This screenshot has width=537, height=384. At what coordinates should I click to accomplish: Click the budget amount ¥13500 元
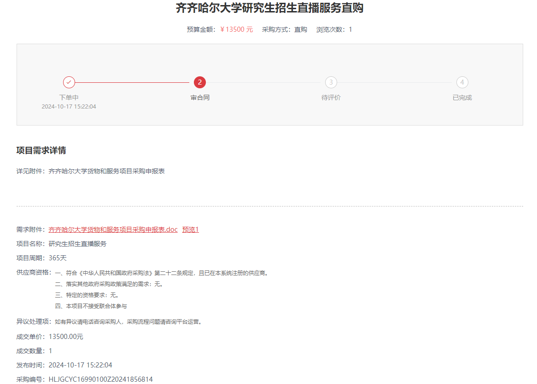tap(236, 29)
